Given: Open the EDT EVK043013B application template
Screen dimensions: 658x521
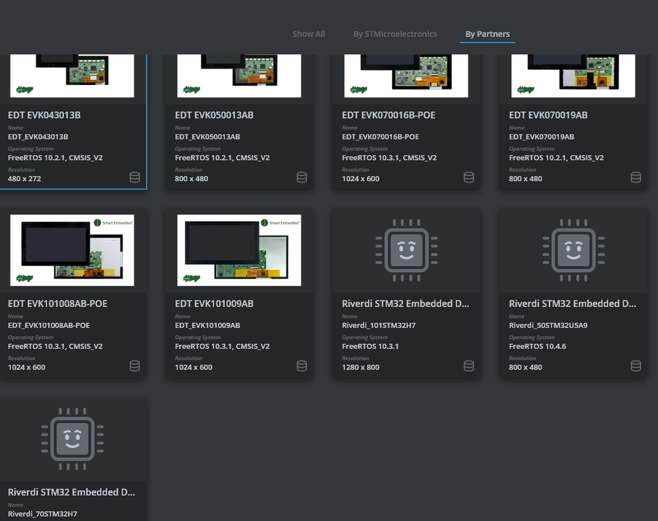Looking at the screenshot, I should coord(73,115).
